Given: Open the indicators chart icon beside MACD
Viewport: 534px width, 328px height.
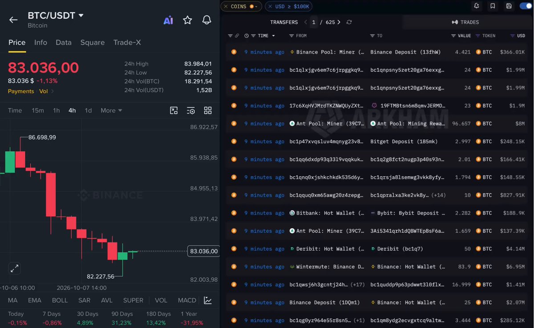Looking at the screenshot, I should coord(208,300).
